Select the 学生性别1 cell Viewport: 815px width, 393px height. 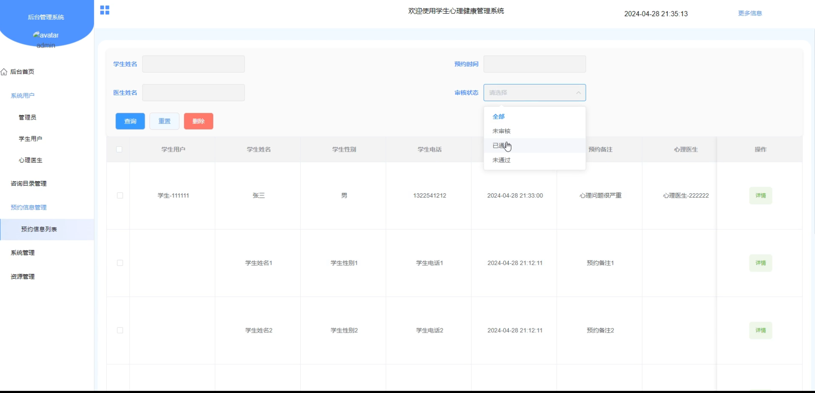click(x=344, y=263)
